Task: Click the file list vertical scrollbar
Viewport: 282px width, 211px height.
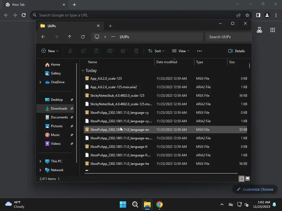Action: tap(250, 65)
